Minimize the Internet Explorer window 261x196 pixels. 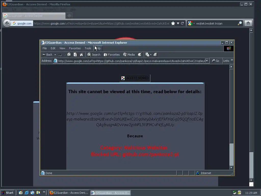[x=222, y=43]
